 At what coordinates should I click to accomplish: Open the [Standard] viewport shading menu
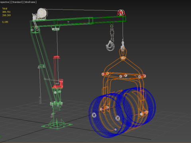coord(17,2)
